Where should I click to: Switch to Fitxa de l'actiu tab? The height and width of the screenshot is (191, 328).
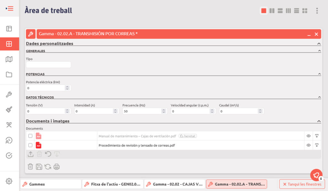pyautogui.click(x=112, y=184)
